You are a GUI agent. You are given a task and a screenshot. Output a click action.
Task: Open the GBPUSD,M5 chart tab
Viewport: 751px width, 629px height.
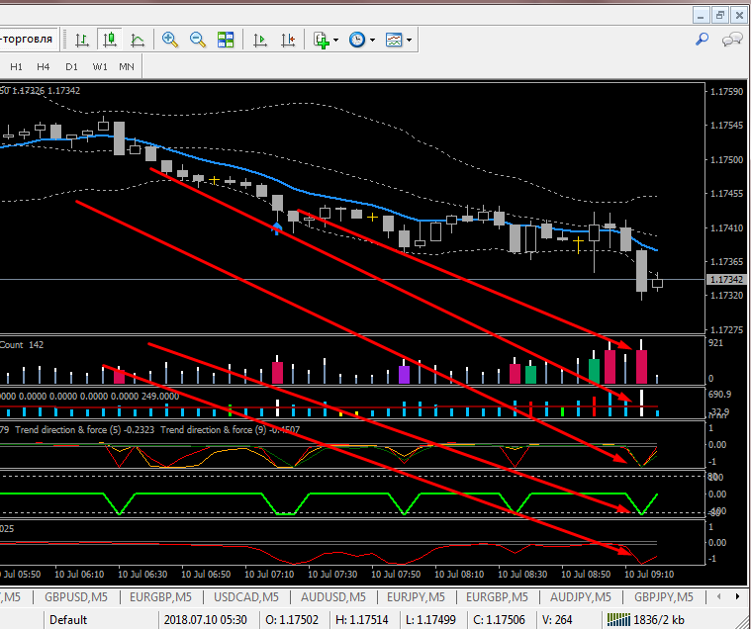[76, 597]
